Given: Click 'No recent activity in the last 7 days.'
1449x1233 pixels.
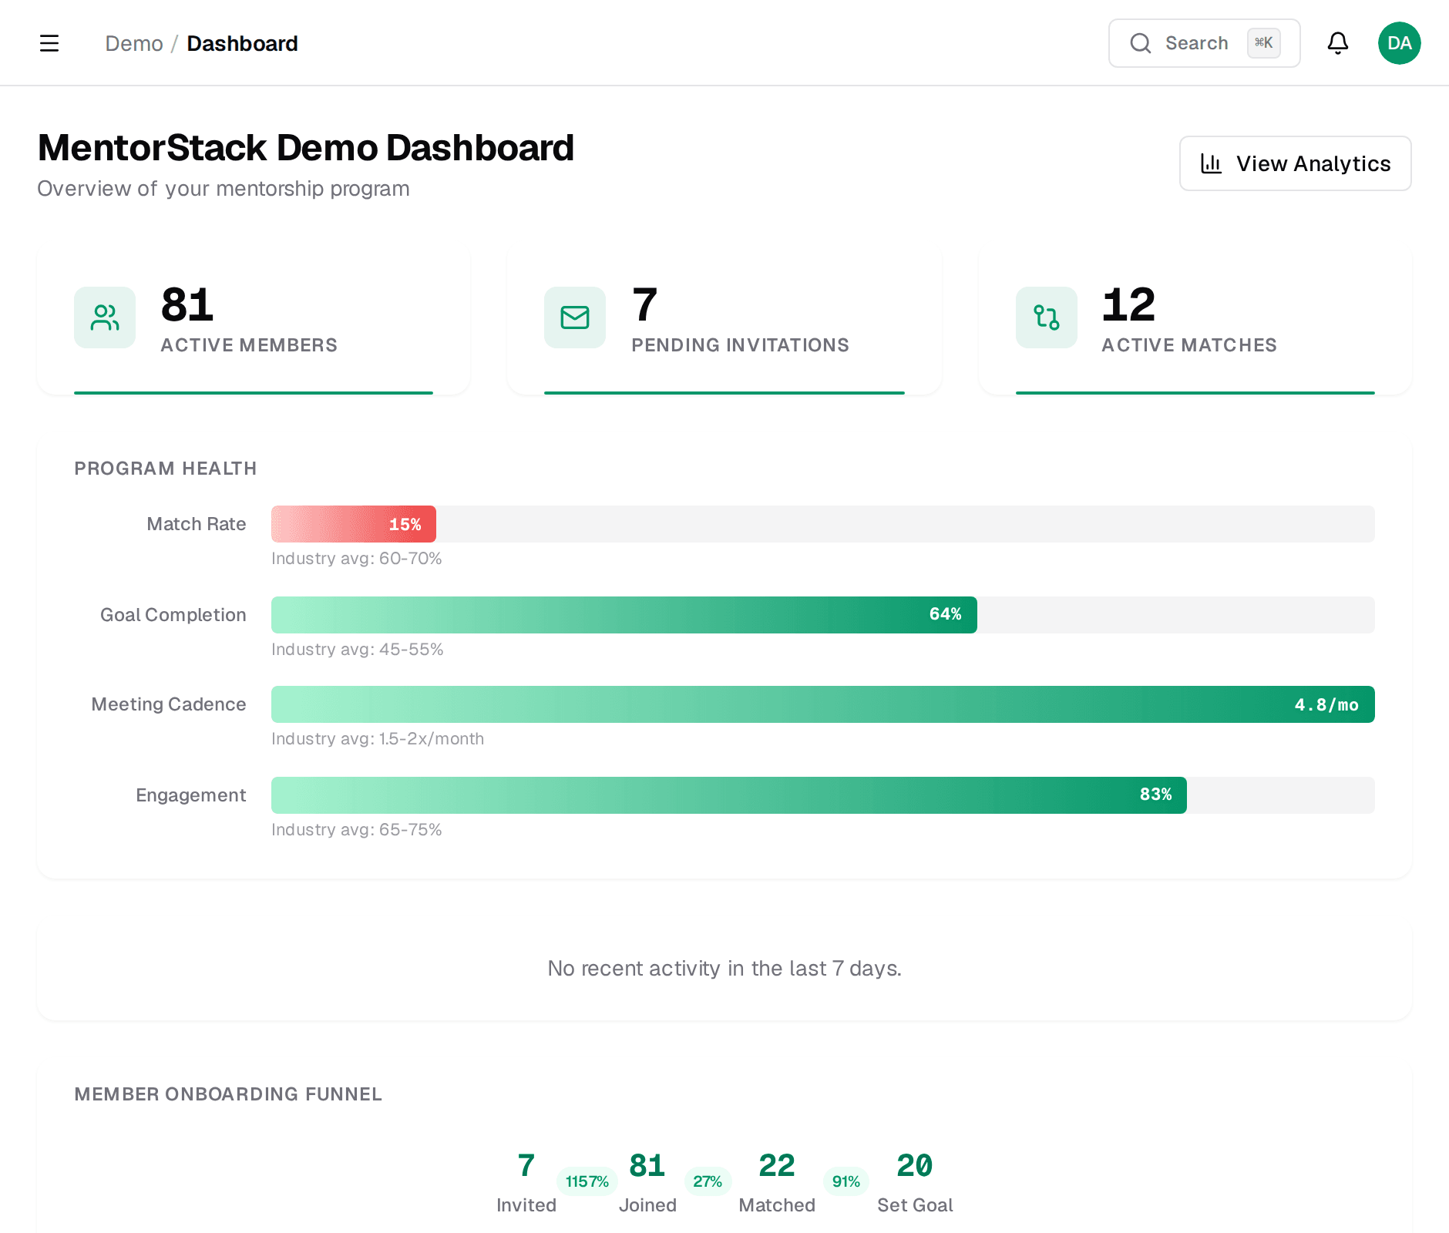Looking at the screenshot, I should (x=724, y=969).
